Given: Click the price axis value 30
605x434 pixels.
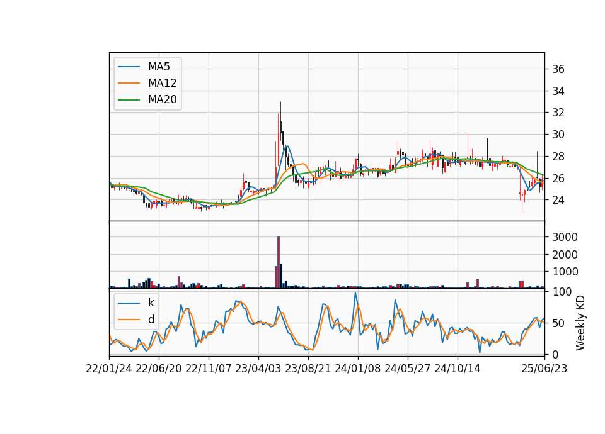Looking at the screenshot, I should (x=558, y=135).
